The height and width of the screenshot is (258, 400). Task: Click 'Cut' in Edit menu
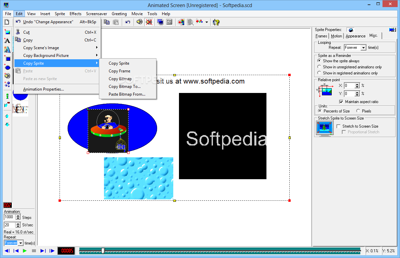[x=57, y=32]
